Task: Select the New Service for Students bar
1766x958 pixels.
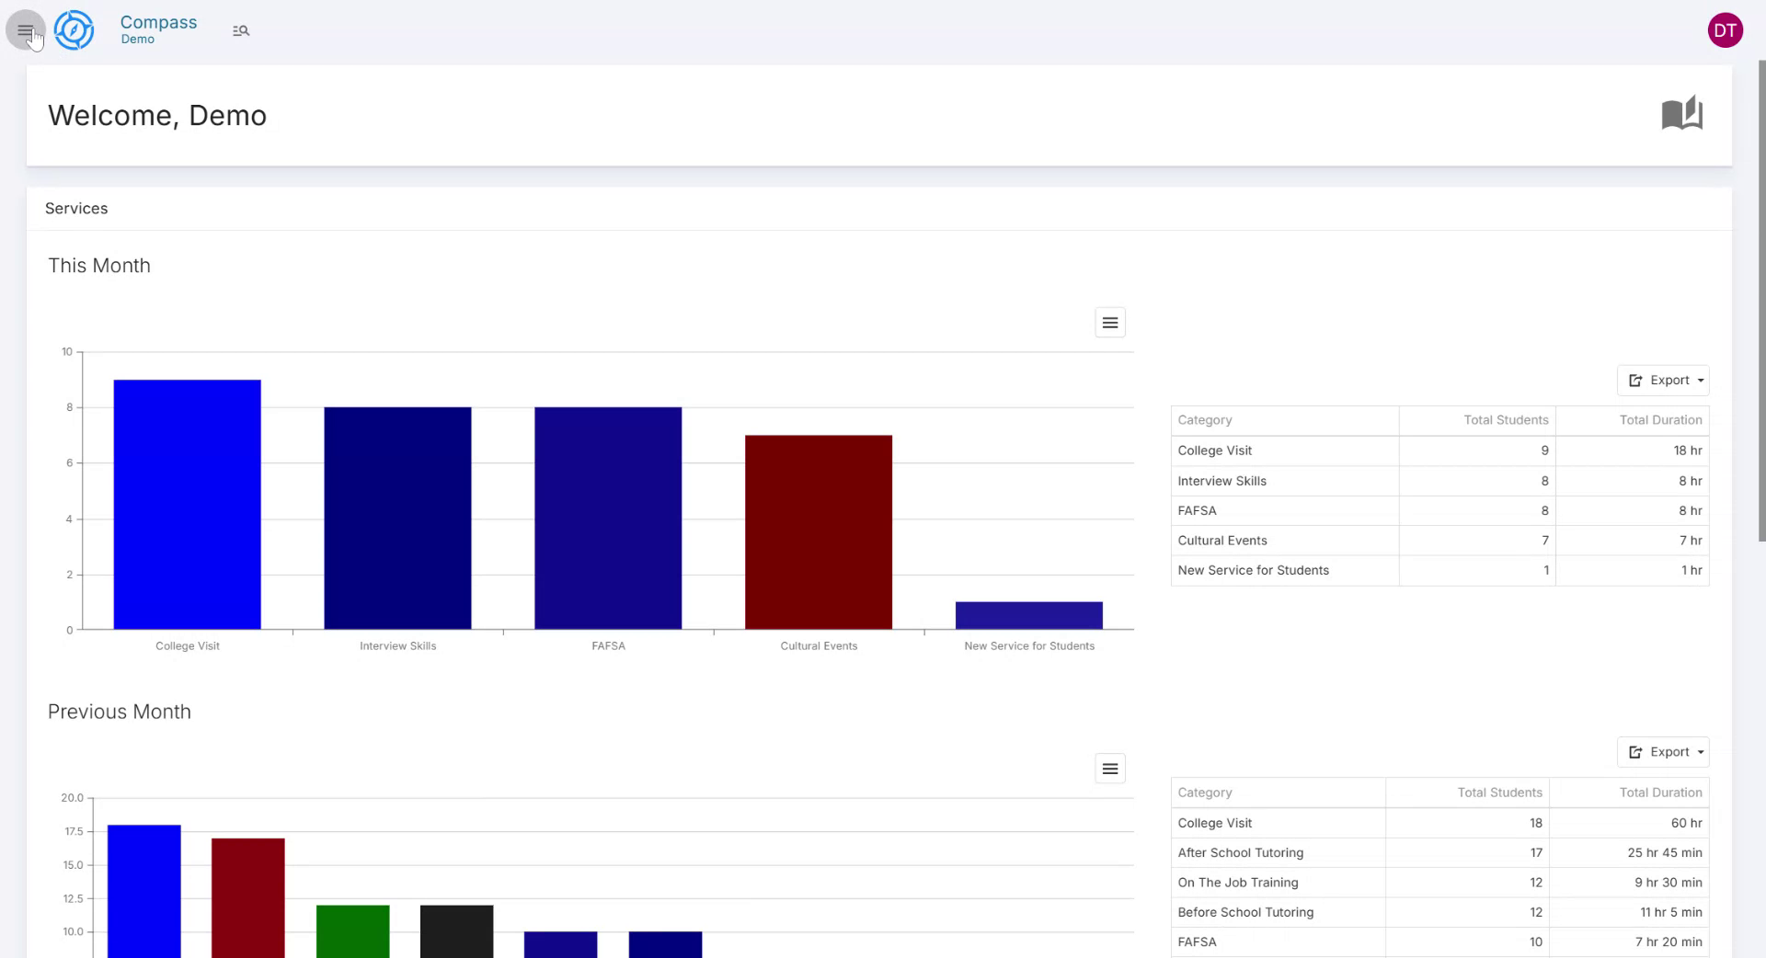Action: [1029, 616]
